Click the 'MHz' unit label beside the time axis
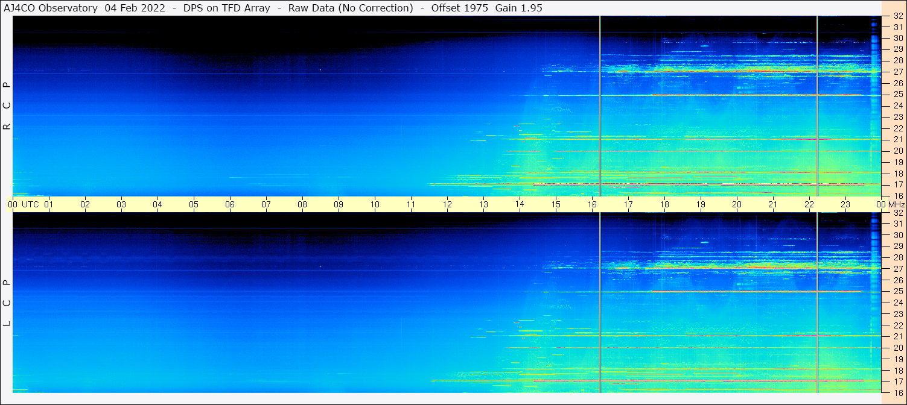The height and width of the screenshot is (405, 907). pyautogui.click(x=896, y=204)
